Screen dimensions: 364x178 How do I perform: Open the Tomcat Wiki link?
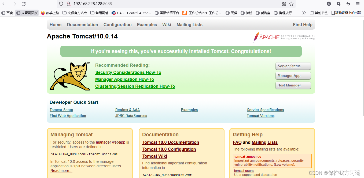pos(155,156)
